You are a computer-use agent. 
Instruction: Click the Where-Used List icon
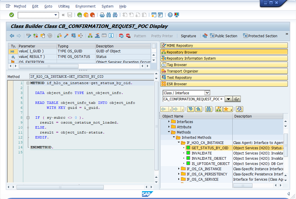pos(80,35)
